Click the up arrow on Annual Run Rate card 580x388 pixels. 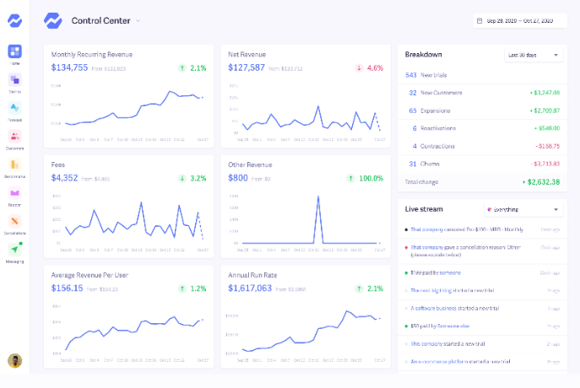point(359,288)
